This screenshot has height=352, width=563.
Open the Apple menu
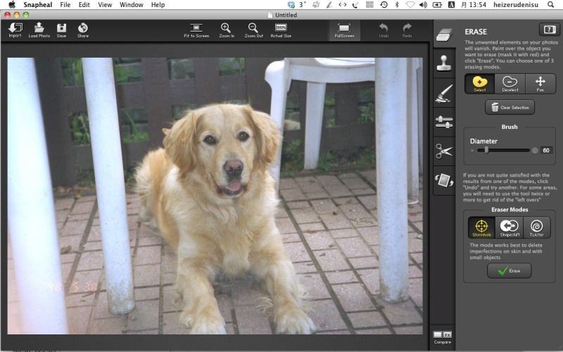click(x=12, y=5)
